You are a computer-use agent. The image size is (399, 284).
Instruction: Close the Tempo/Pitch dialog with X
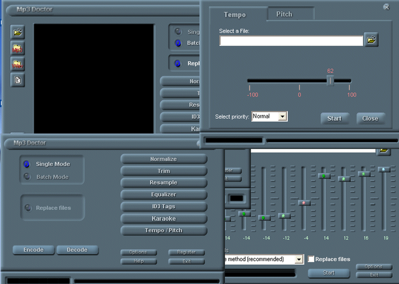[x=387, y=7]
